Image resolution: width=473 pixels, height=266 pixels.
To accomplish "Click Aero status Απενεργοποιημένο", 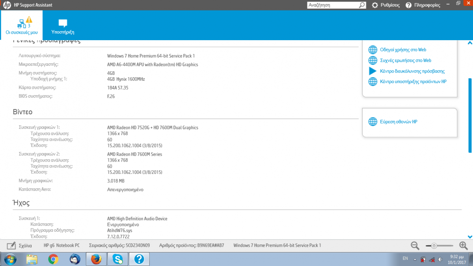I will (x=125, y=190).
